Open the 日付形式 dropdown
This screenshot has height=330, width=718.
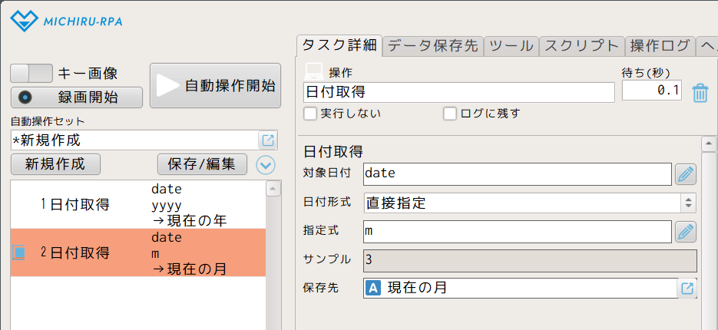(530, 203)
